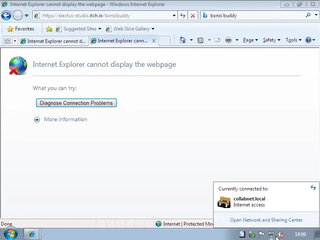The height and width of the screenshot is (240, 320).
Task: Go to home page via Home icon
Action: (x=183, y=40)
